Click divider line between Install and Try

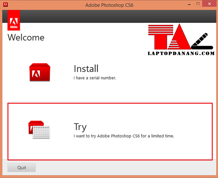pos(109,102)
